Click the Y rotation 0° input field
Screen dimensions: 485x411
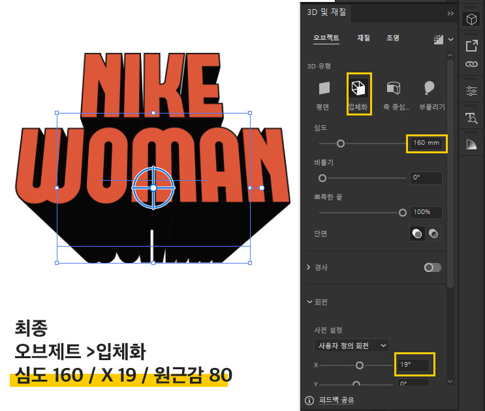(x=413, y=382)
